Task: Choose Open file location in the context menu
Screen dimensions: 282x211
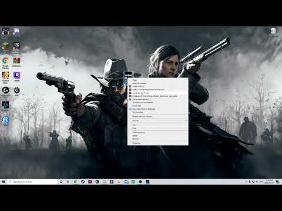Action: (x=158, y=83)
